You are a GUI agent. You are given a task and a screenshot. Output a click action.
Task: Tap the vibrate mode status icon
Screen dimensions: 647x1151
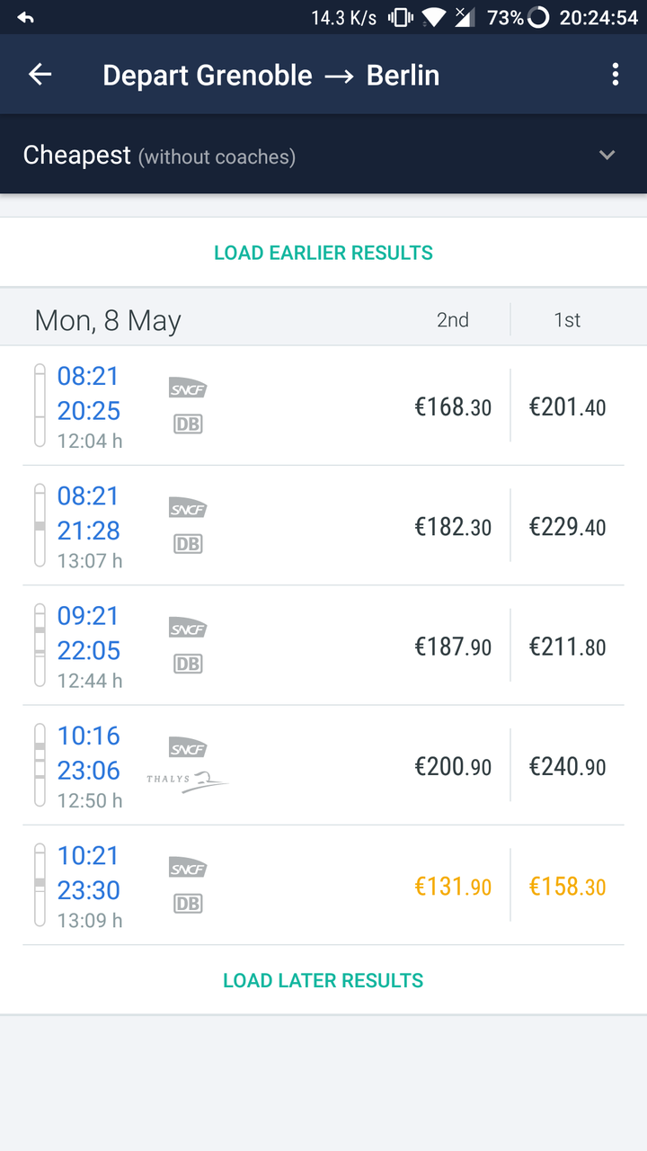[x=400, y=17]
